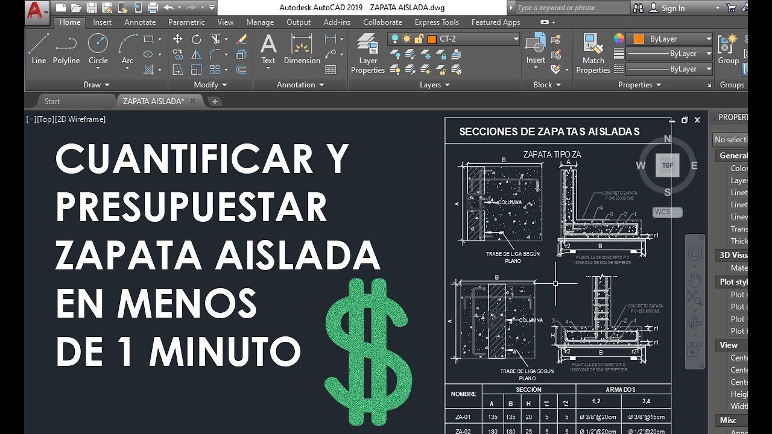Open the CT-2 layer dropdown
Image resolution: width=772 pixels, height=434 pixels.
coord(516,39)
